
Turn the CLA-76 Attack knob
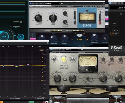pos(65,14)
